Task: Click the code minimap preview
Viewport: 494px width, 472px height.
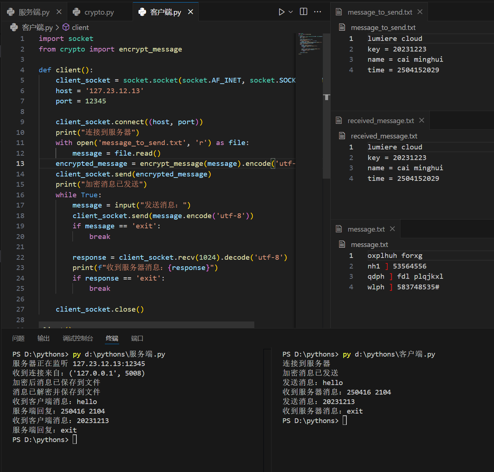Action: click(x=310, y=44)
